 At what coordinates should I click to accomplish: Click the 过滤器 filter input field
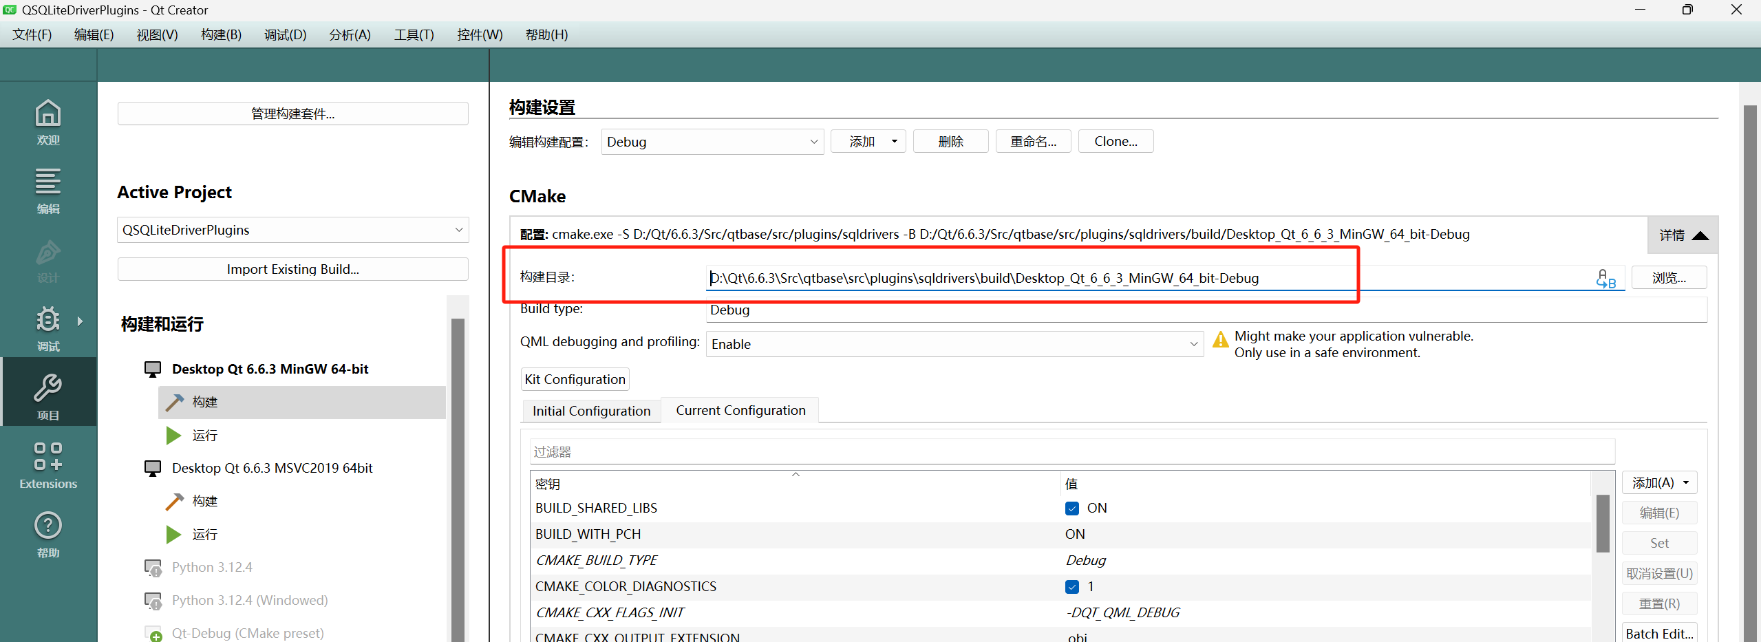click(x=1072, y=452)
